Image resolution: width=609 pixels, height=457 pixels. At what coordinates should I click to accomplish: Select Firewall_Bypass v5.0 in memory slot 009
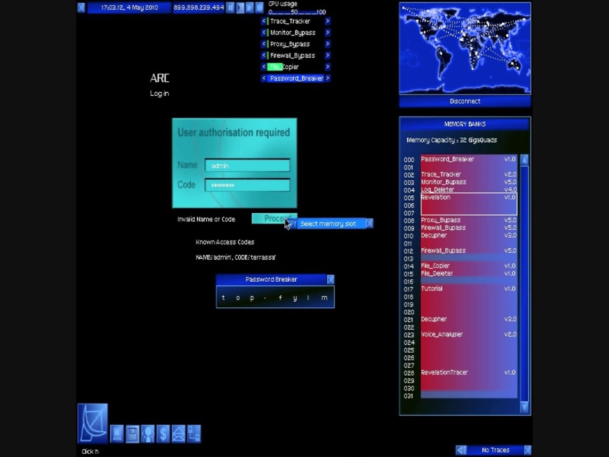[x=469, y=228]
